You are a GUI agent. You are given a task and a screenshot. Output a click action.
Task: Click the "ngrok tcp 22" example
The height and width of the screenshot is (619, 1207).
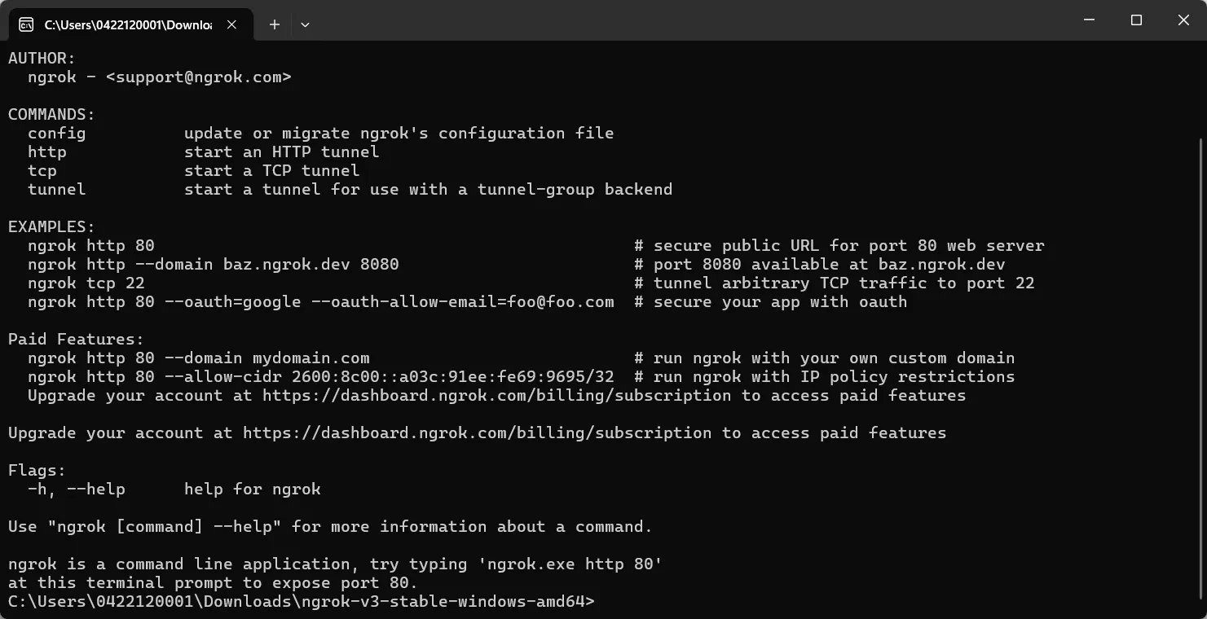point(86,283)
